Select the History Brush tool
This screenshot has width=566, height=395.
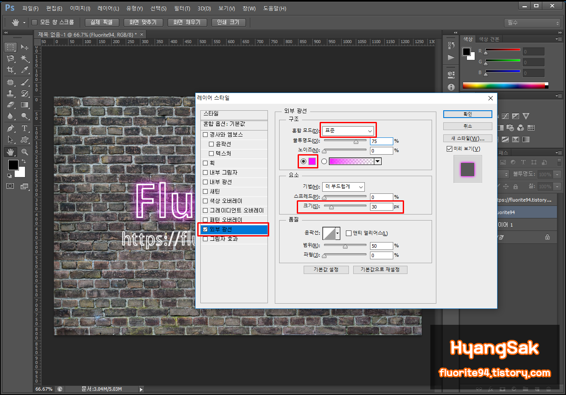[25, 93]
